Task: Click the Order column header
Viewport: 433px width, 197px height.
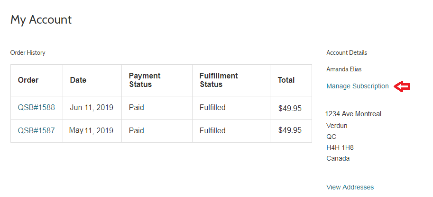Action: (28, 80)
